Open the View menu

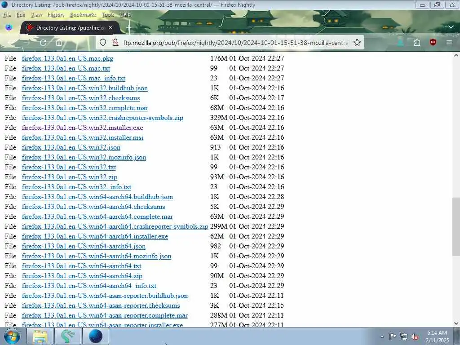[x=36, y=14]
